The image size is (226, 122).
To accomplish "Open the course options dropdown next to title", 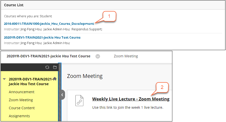I will coord(98,56).
